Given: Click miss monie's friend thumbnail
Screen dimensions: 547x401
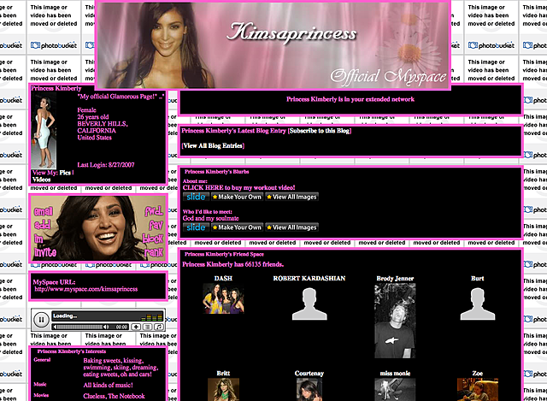Looking at the screenshot, I should (x=395, y=390).
